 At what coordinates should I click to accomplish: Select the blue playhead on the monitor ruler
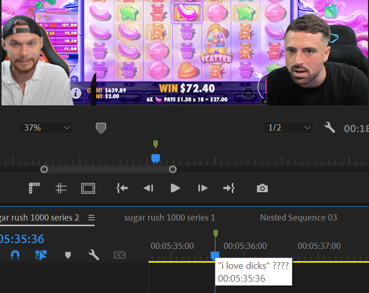(156, 159)
